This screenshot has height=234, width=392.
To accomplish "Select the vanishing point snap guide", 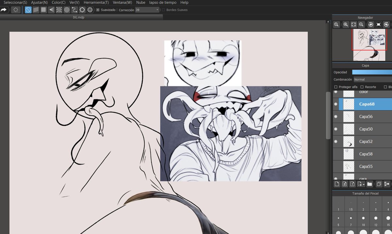I will [x=51, y=10].
